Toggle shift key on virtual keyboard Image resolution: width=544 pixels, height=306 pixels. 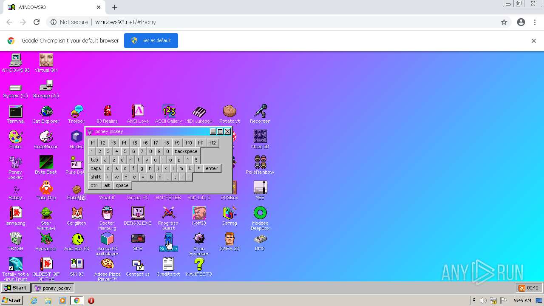point(96,177)
